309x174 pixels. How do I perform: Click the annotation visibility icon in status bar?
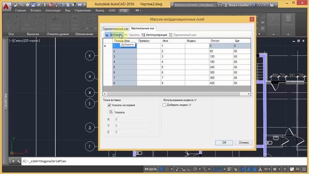click(x=249, y=169)
